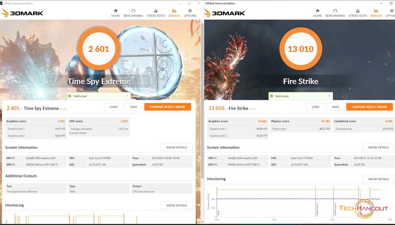This screenshot has width=395, height=225.
Task: Click NVIDIA GeForce GTX 1660 Ti in Fire Strike window
Action: (243, 165)
